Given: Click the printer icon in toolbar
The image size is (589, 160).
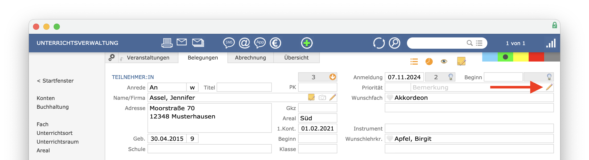Looking at the screenshot, I should click(x=167, y=43).
